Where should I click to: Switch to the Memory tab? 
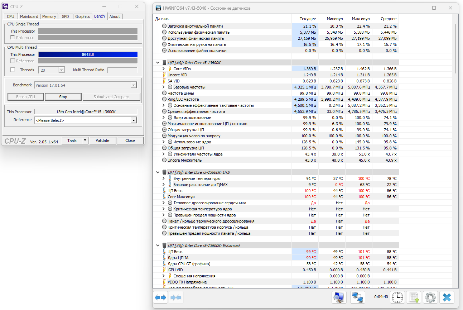coord(49,16)
